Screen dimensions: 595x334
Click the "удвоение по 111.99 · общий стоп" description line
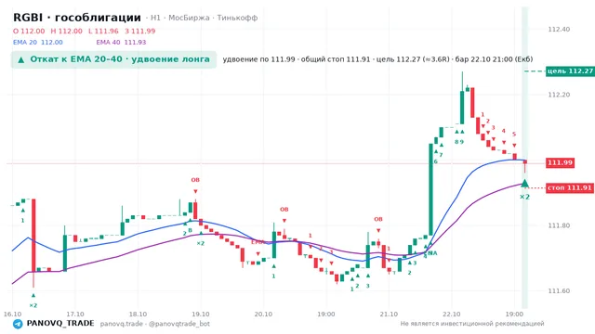[x=377, y=59]
